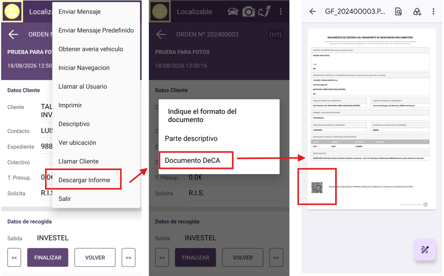Click the VOLVER button on left screen
Image resolution: width=444 pixels, height=276 pixels.
(95, 257)
